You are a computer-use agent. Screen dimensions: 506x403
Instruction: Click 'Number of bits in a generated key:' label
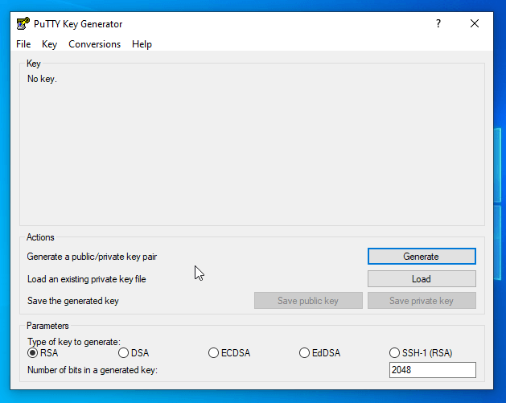tap(93, 370)
